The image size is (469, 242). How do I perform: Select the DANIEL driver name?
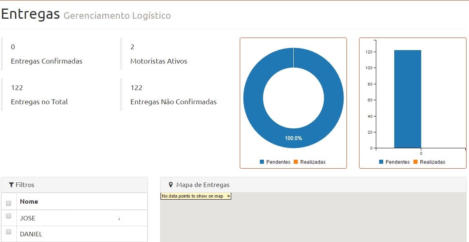tap(31, 234)
